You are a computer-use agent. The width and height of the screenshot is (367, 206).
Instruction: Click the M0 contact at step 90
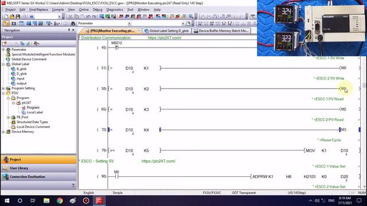[x=116, y=176]
